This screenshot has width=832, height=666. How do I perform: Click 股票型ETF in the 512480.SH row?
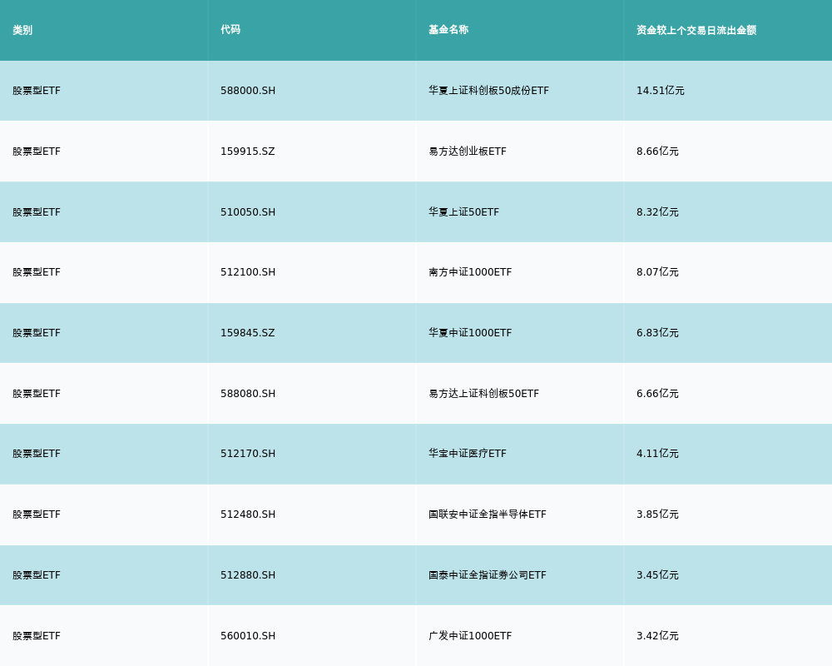pos(37,514)
